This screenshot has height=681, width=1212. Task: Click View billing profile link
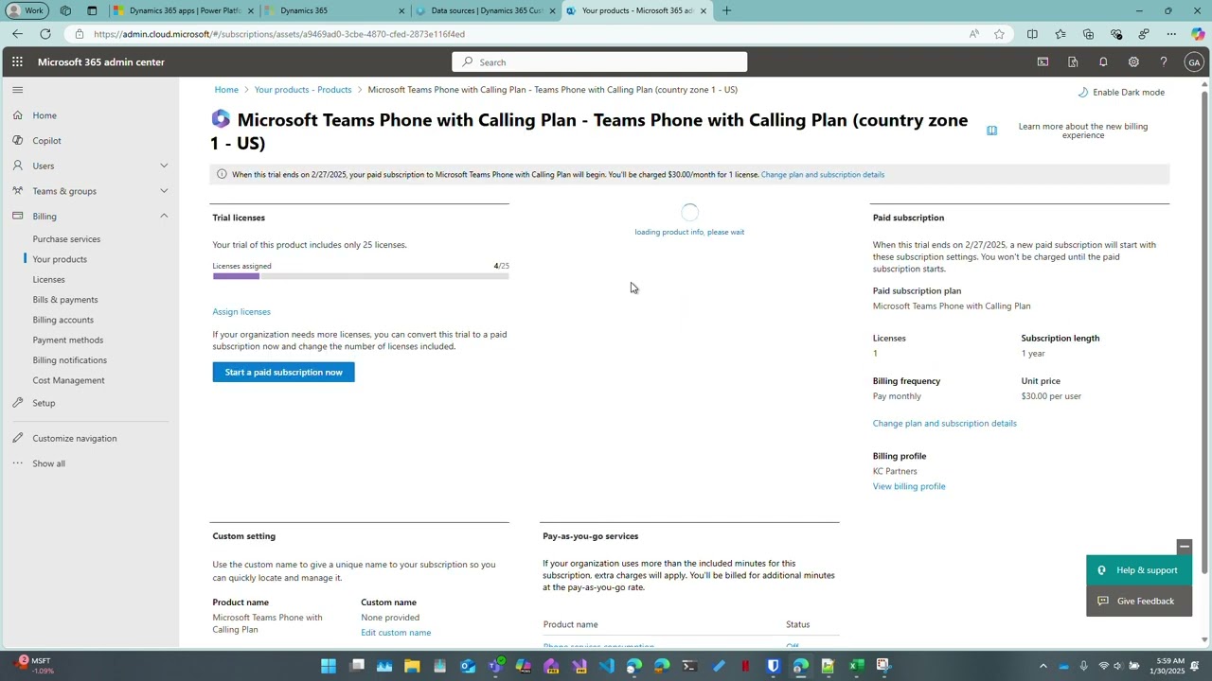point(909,486)
